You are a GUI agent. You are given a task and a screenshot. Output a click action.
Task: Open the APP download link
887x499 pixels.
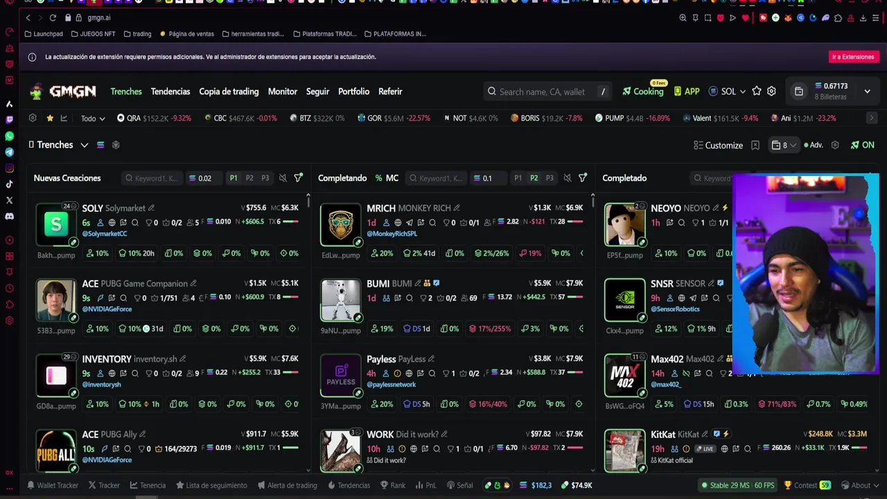point(686,91)
